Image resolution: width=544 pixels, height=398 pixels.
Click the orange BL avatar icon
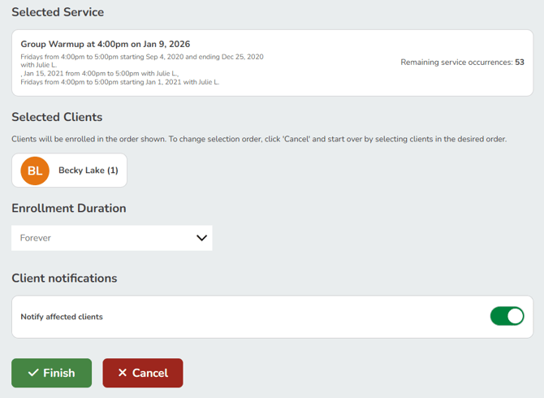coord(35,171)
